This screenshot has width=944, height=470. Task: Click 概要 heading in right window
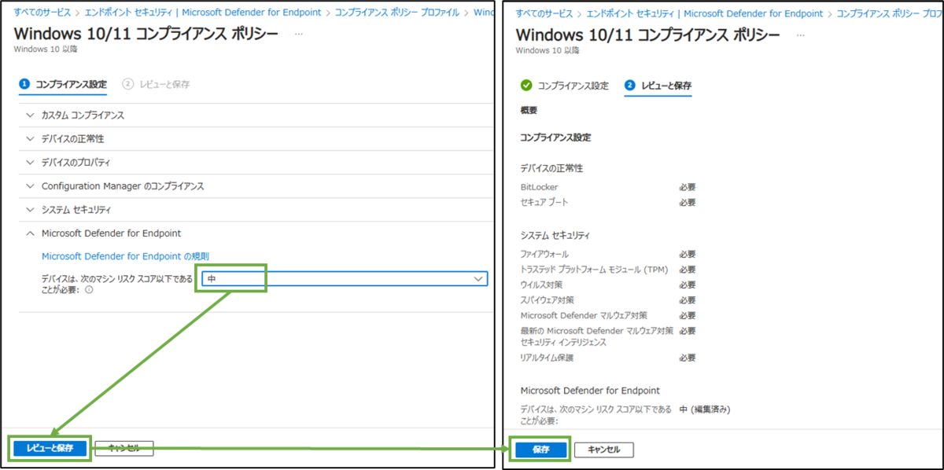pos(529,111)
